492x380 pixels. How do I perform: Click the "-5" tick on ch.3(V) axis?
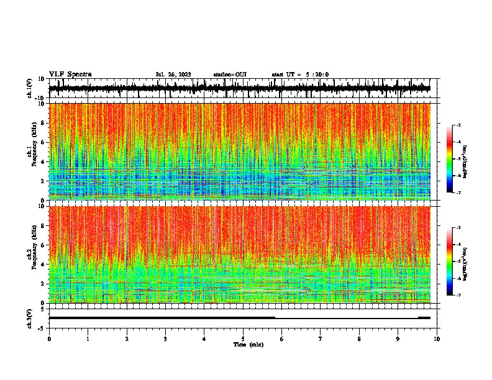click(x=42, y=328)
